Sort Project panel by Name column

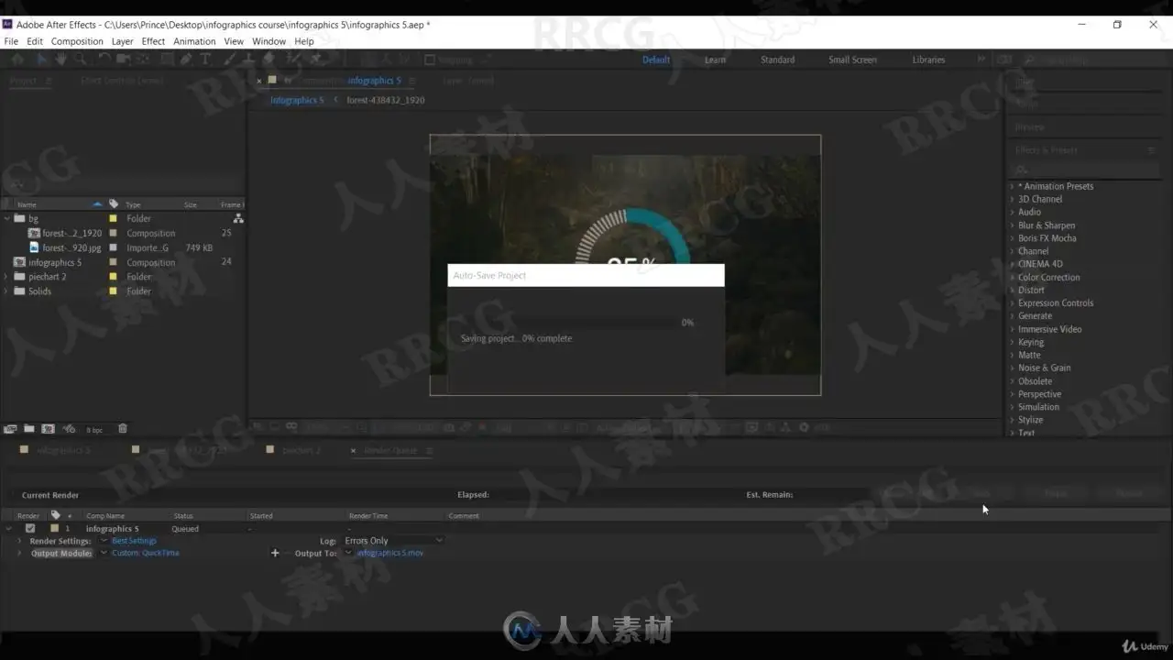tap(27, 204)
